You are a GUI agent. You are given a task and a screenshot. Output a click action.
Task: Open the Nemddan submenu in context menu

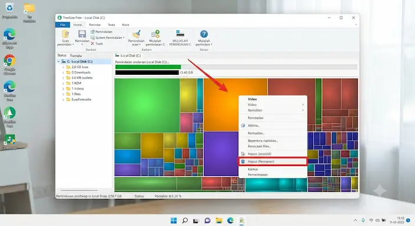pyautogui.click(x=272, y=110)
